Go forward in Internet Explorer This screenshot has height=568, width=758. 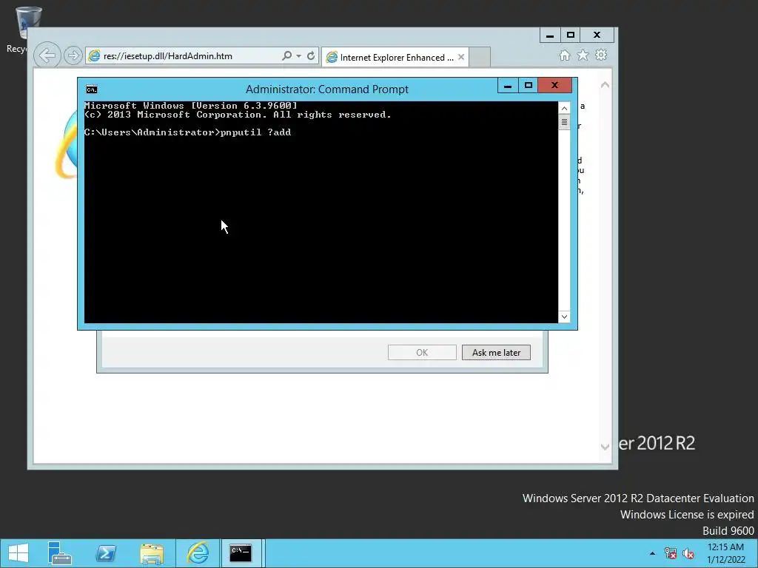click(73, 55)
